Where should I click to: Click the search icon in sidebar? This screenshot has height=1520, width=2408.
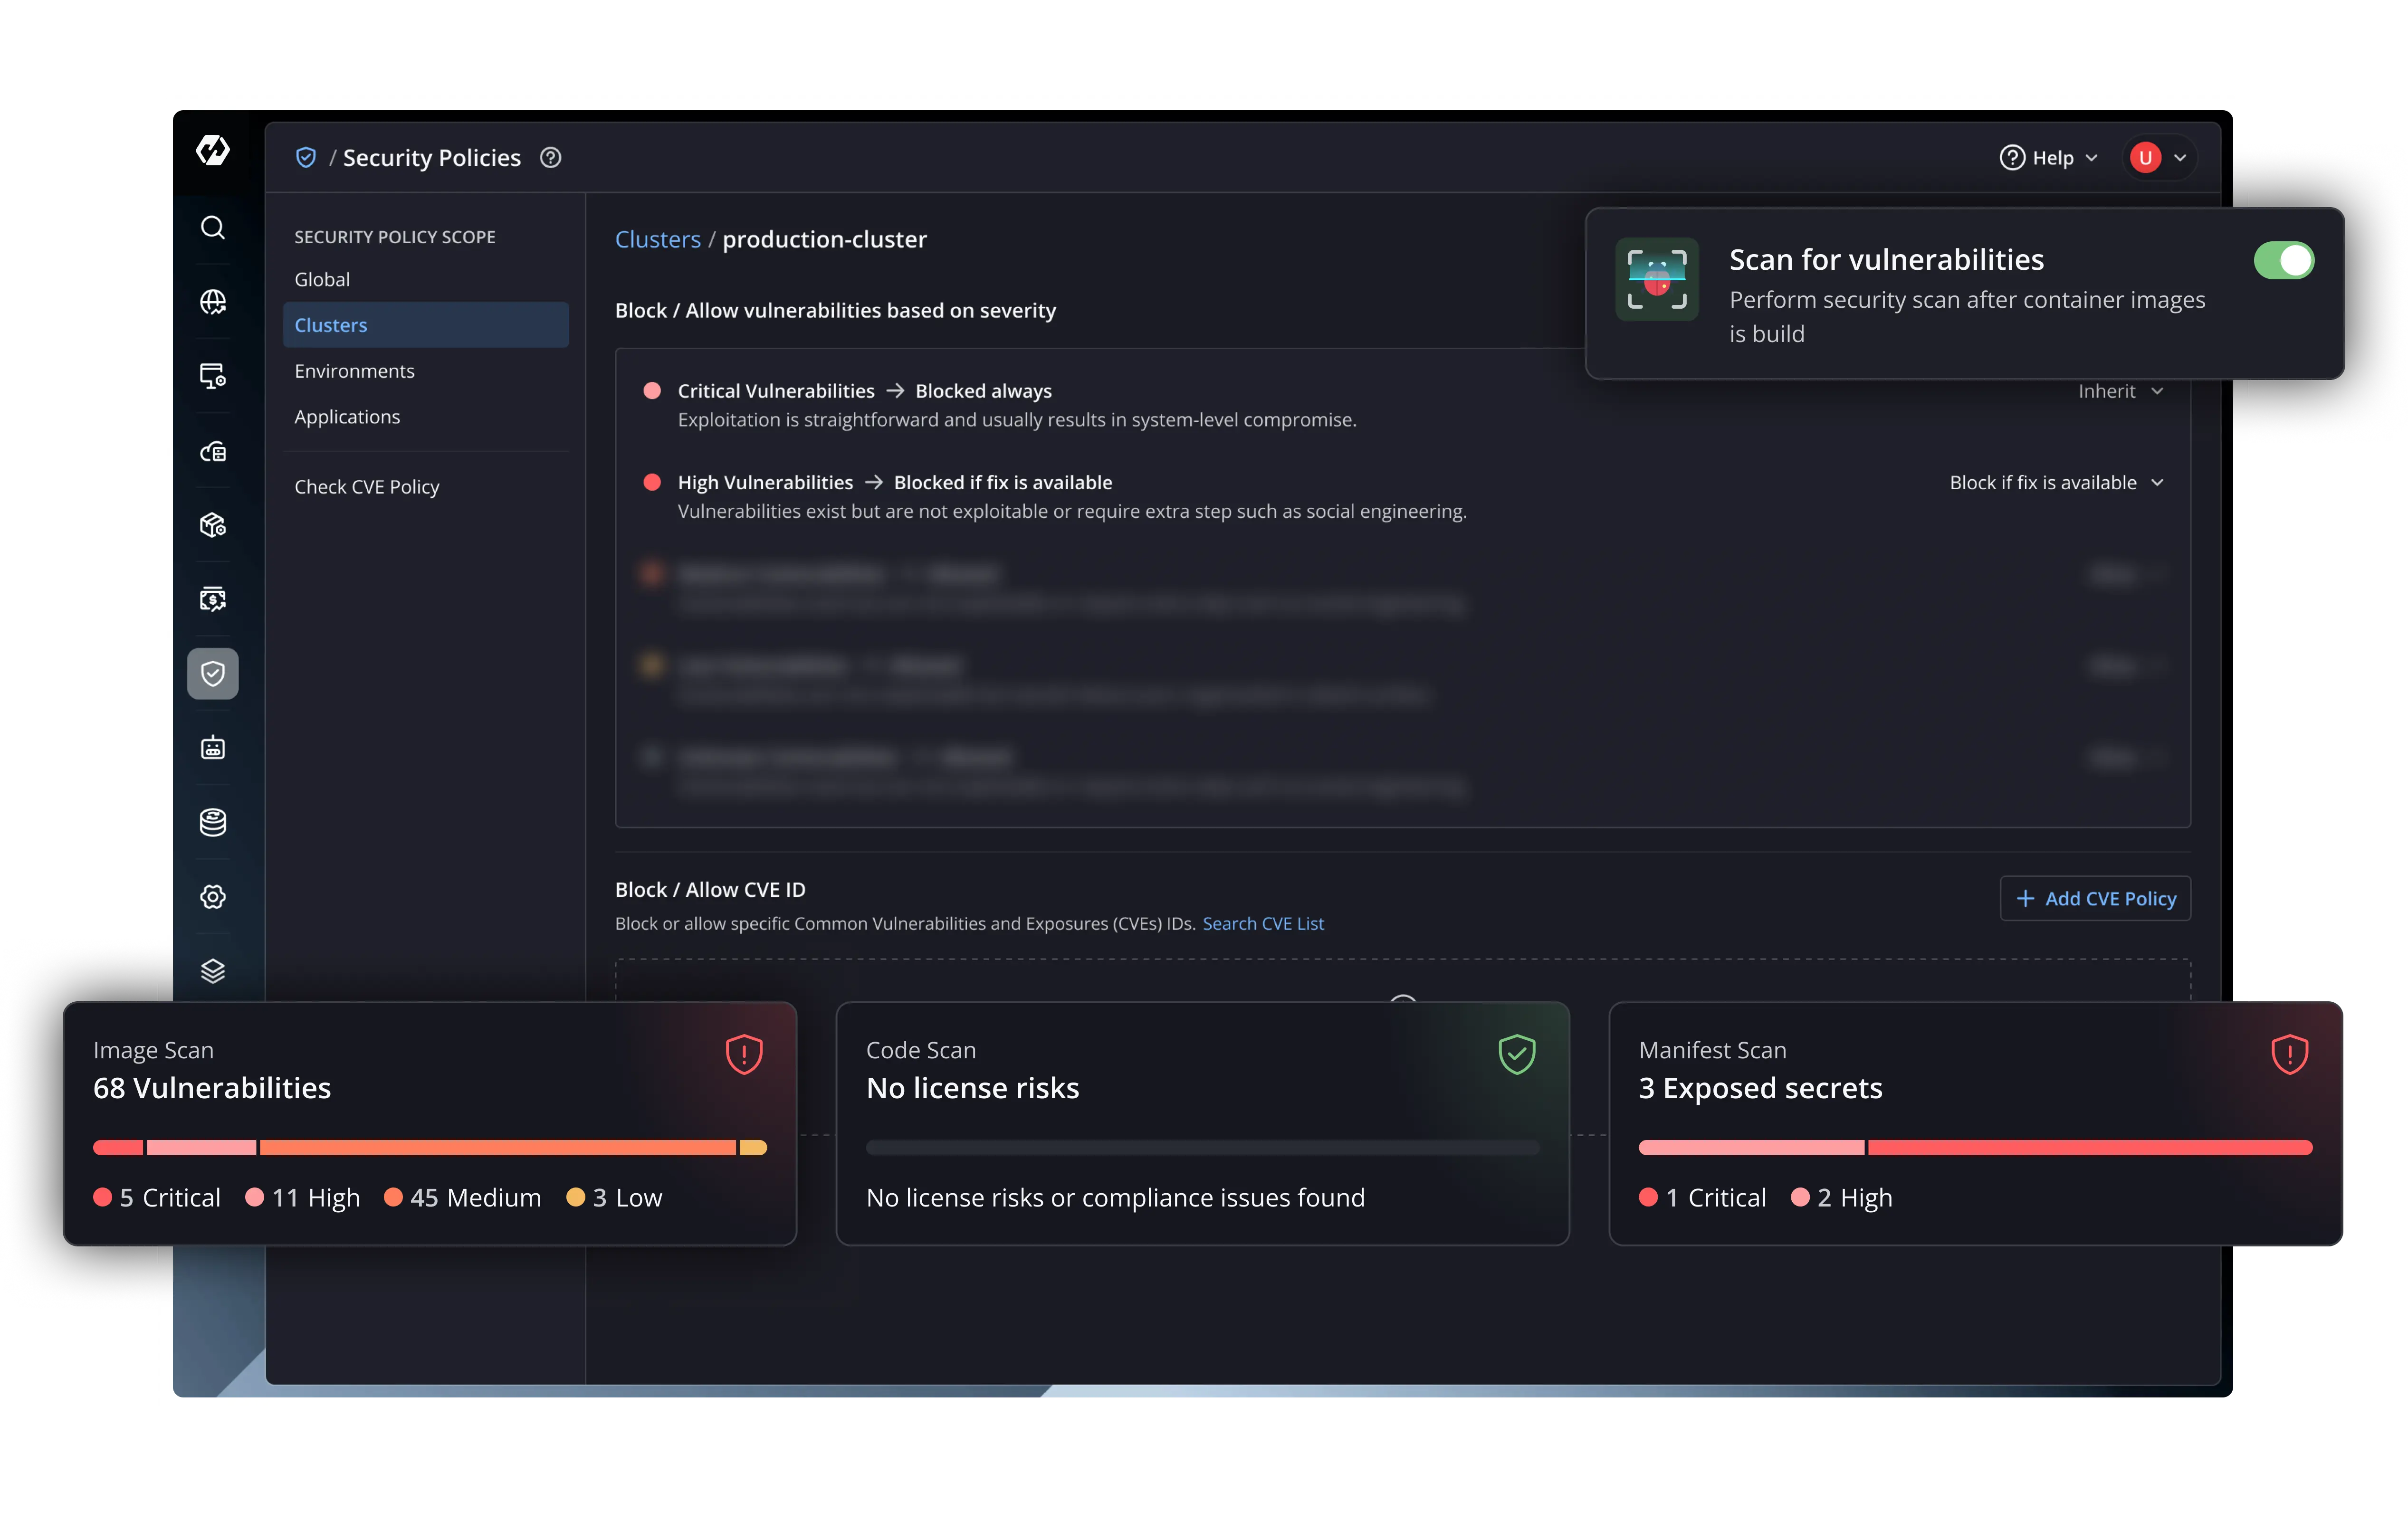(x=212, y=228)
